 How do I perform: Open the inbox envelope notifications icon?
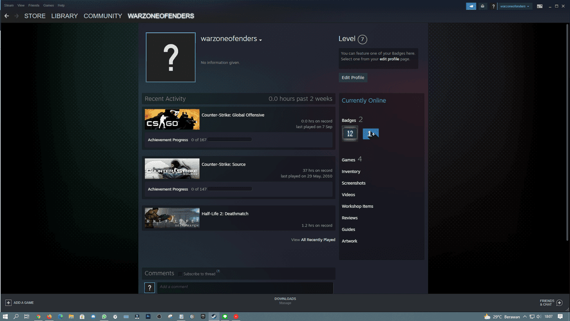482,6
